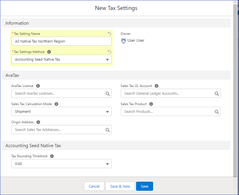Click the magnifier in AvaTax Licenses search field
This screenshot has width=239, height=195.
(107, 93)
